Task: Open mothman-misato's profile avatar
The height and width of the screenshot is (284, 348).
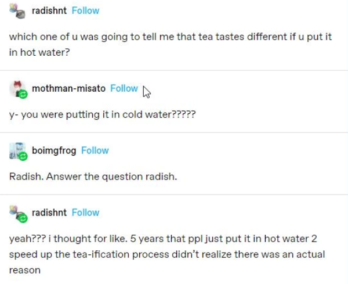Action: tap(18, 88)
